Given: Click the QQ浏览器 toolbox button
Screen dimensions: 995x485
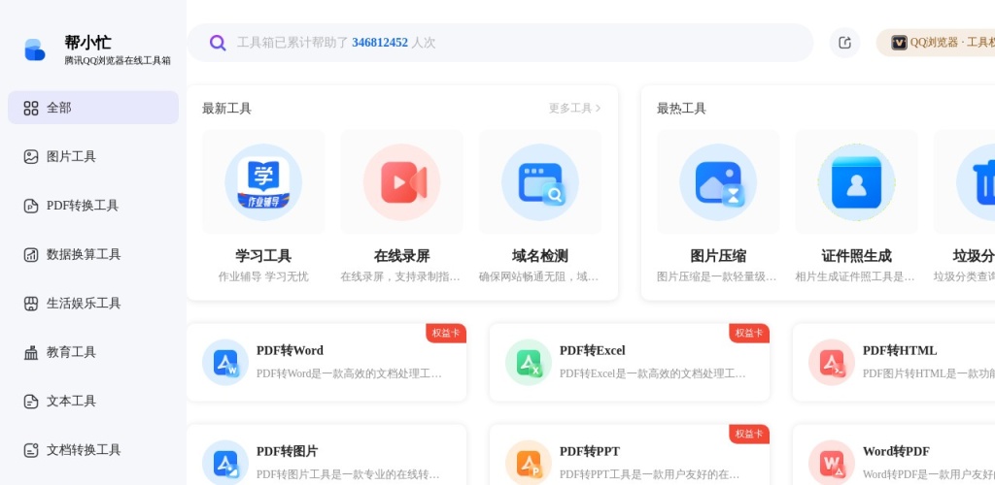Looking at the screenshot, I should [939, 43].
